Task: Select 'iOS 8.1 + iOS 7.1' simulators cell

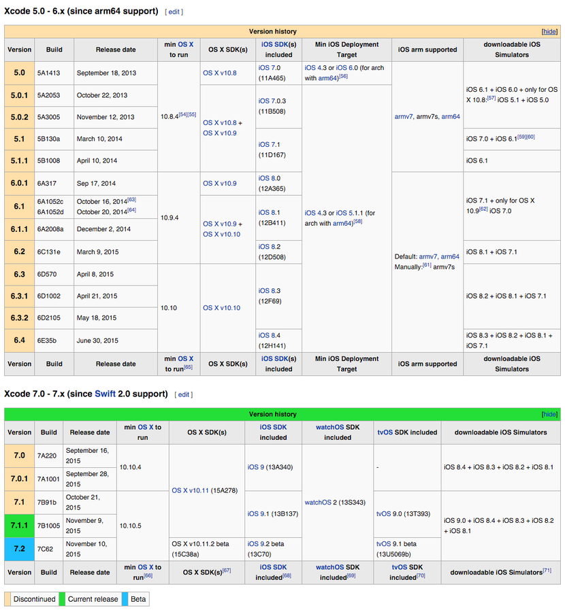Action: pyautogui.click(x=512, y=252)
